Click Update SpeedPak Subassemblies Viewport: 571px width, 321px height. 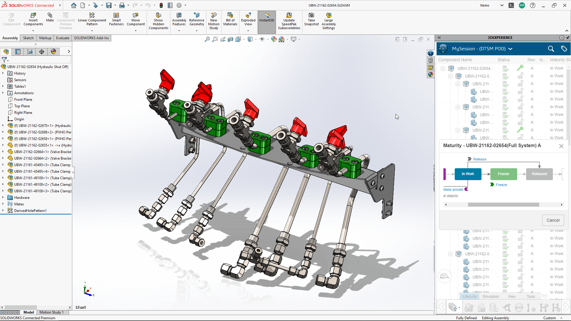coord(289,21)
